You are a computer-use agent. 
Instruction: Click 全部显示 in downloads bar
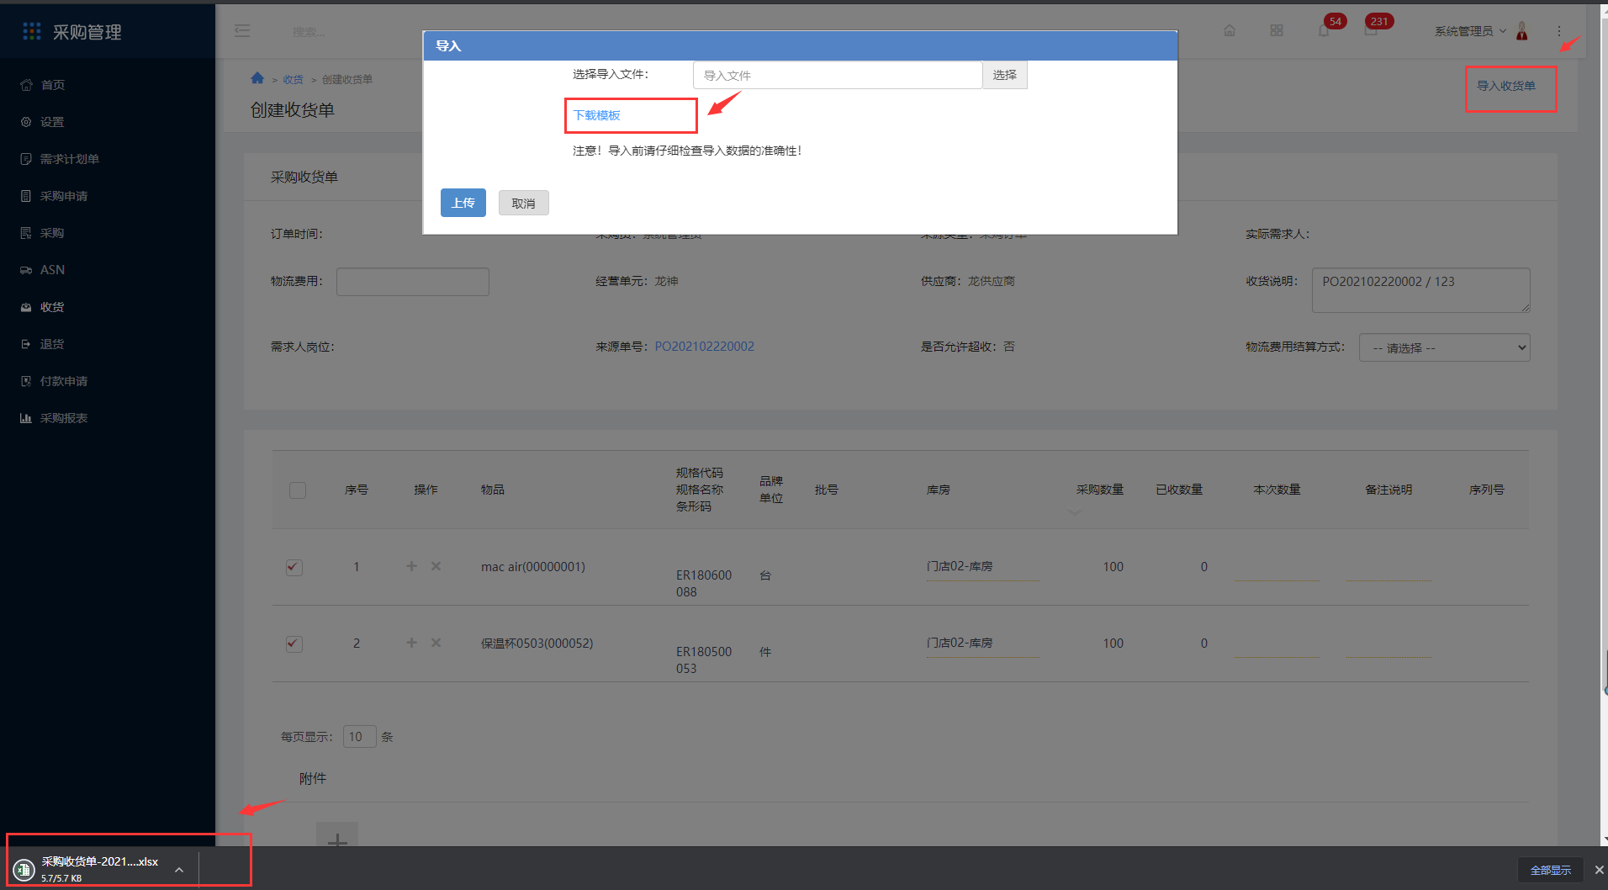[1551, 870]
